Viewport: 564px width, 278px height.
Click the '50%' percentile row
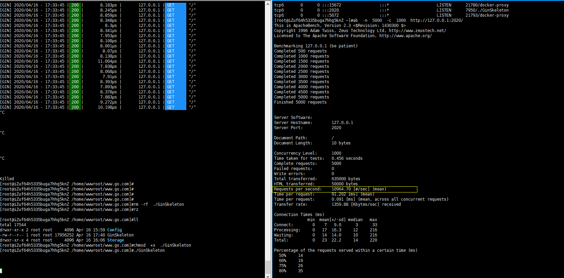tap(291, 256)
